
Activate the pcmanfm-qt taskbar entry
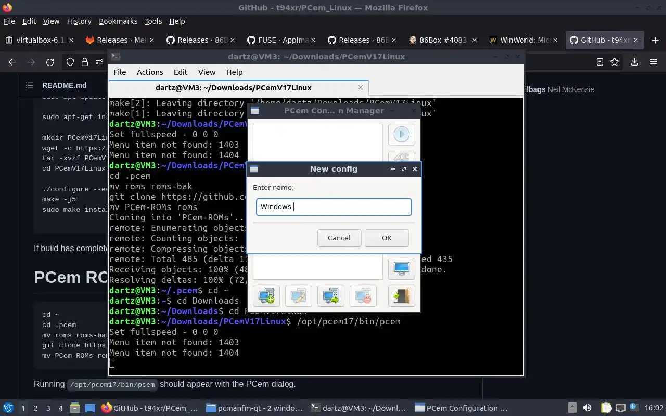pyautogui.click(x=254, y=408)
